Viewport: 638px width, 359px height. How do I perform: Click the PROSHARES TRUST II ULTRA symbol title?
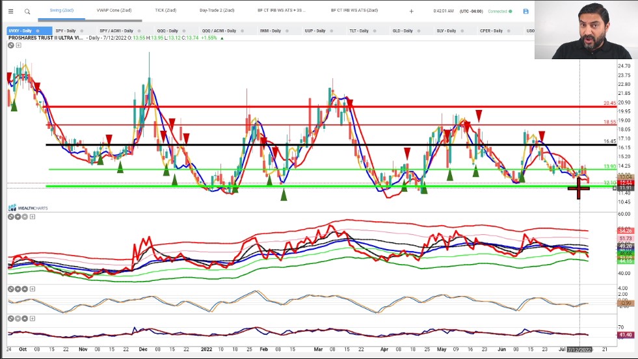(x=46, y=38)
